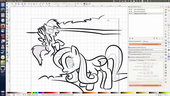Select the Node edit tool

click(x=7, y=10)
